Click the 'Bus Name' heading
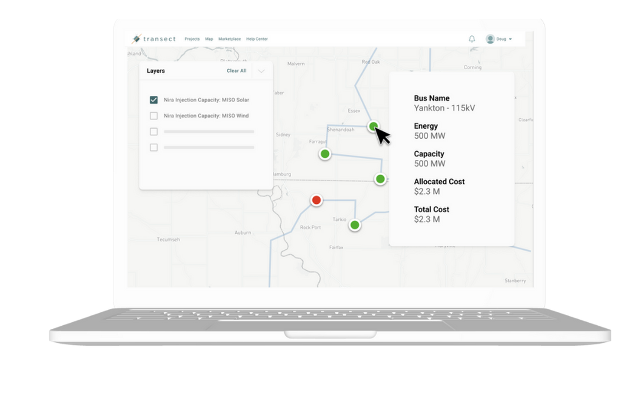 432,98
